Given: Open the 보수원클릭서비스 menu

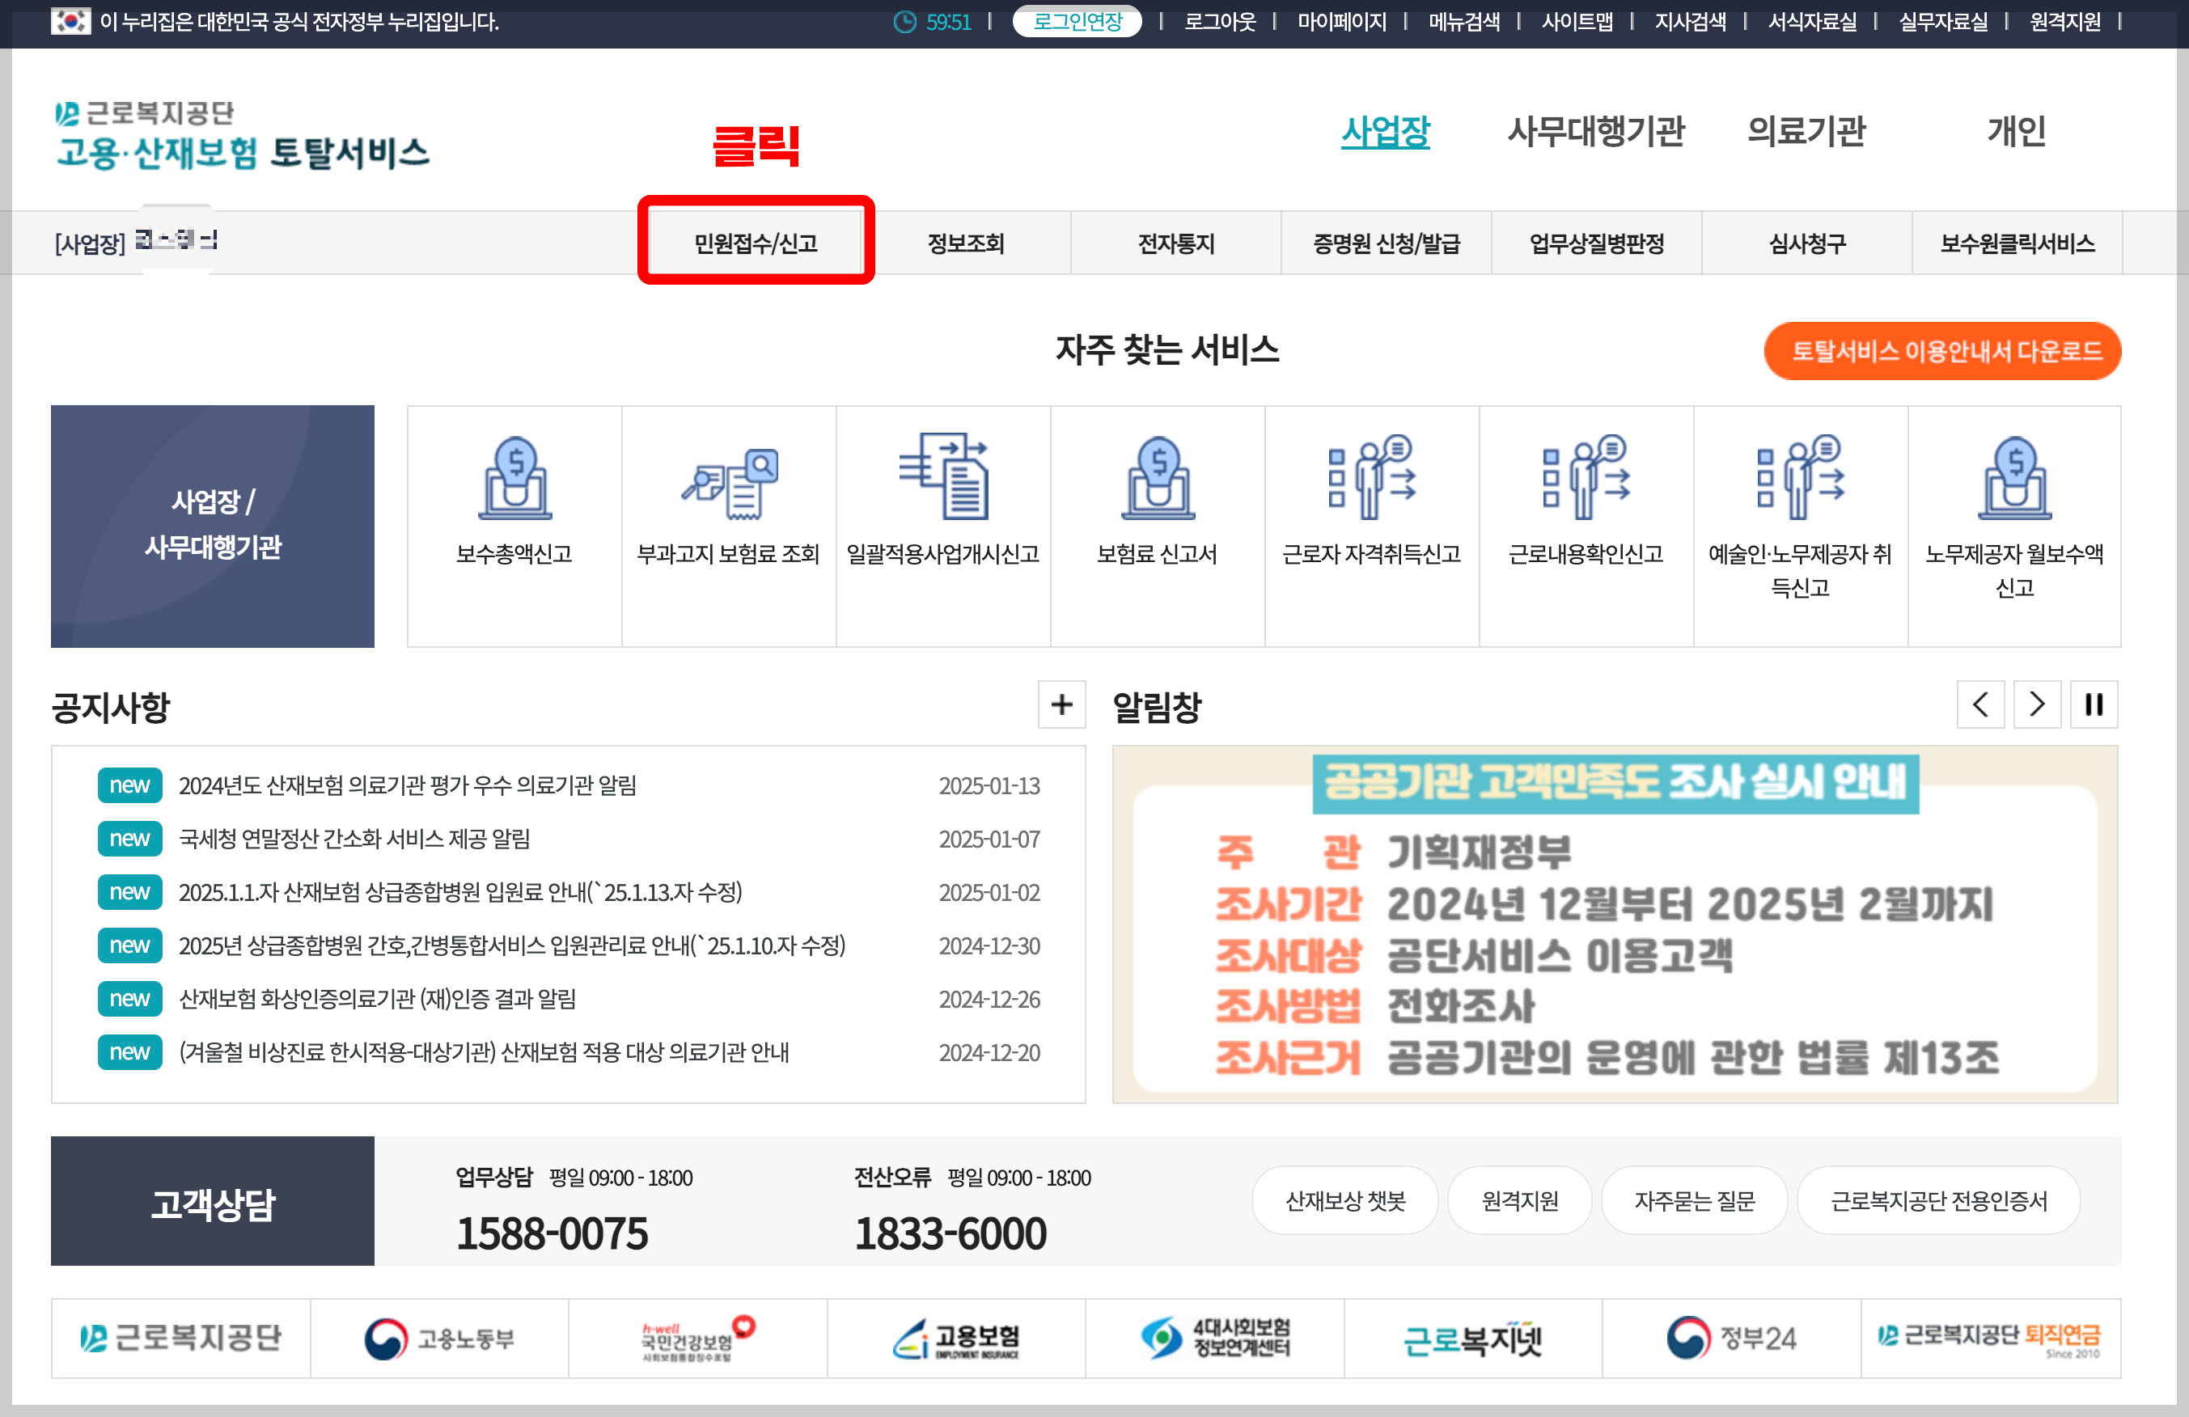Looking at the screenshot, I should click(x=2018, y=243).
